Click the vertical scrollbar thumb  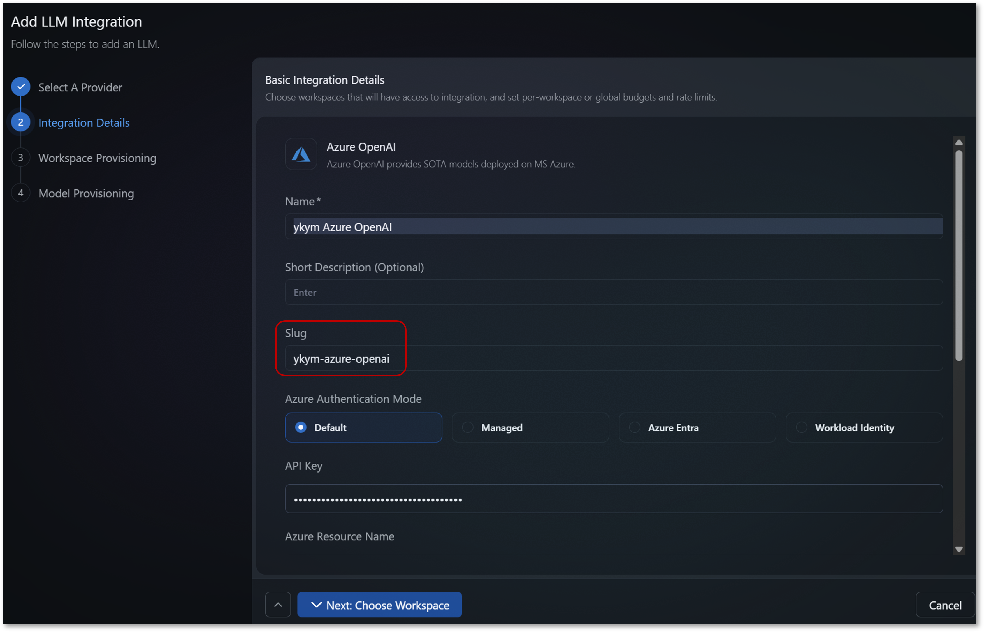pos(959,256)
